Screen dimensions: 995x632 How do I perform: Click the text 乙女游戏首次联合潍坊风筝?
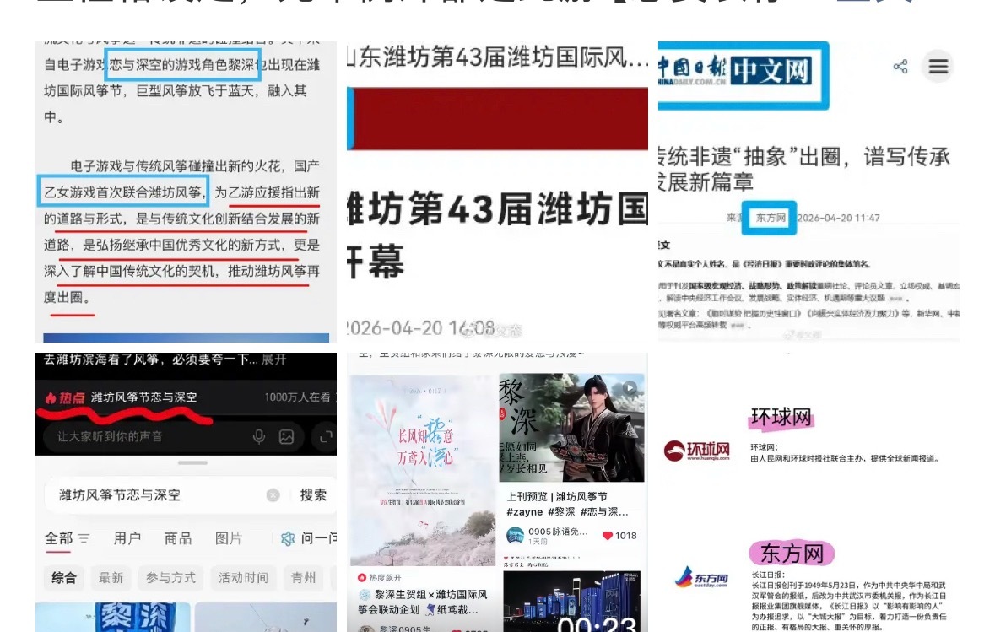point(122,192)
